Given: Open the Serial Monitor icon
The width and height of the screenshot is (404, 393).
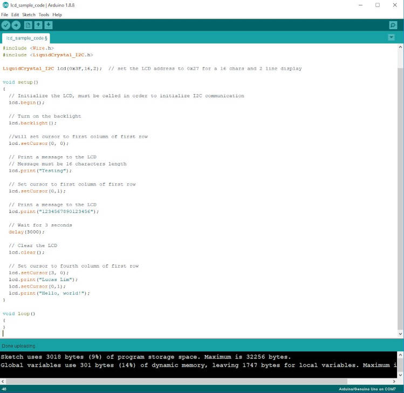Looking at the screenshot, I should point(393,25).
